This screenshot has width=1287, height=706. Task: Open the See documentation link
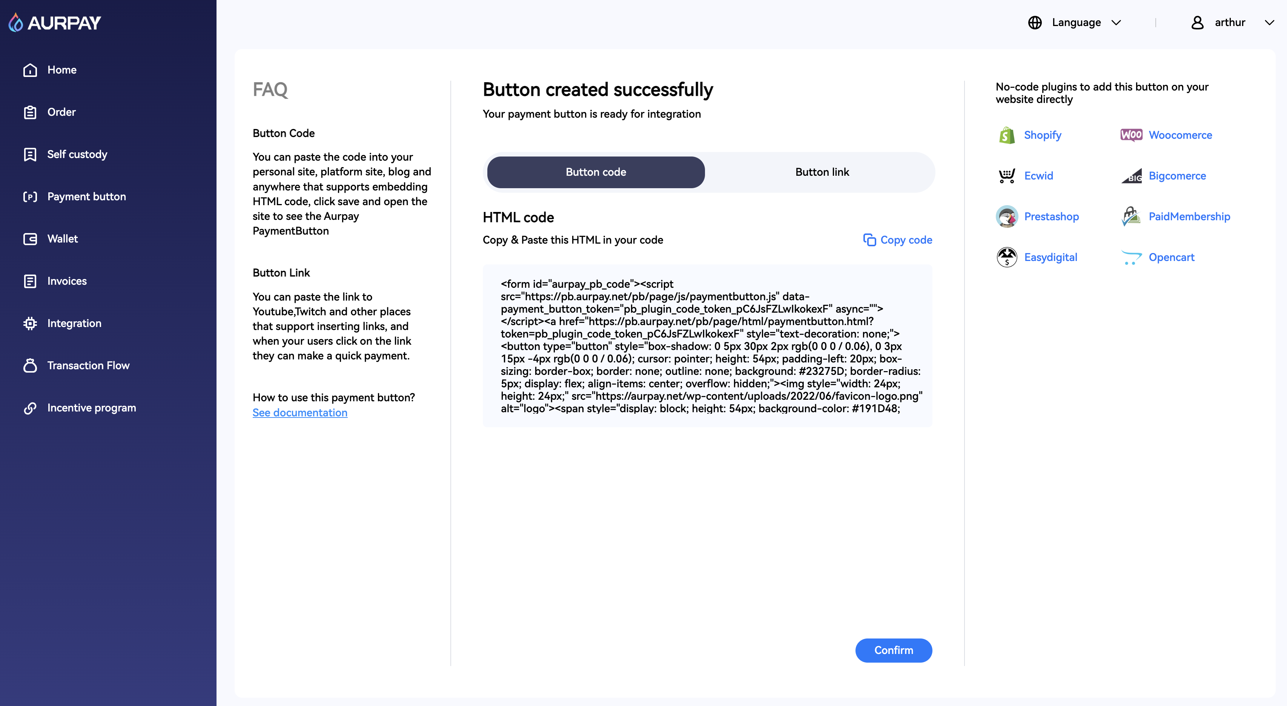click(300, 413)
